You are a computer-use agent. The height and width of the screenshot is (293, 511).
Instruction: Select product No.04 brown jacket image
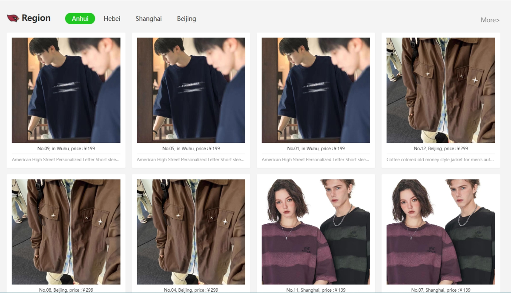(191, 232)
